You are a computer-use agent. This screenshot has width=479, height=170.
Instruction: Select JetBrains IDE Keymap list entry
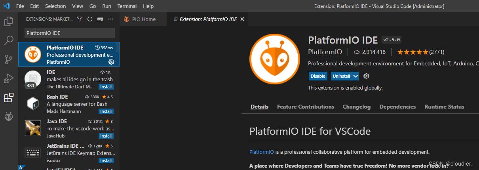click(69, 153)
